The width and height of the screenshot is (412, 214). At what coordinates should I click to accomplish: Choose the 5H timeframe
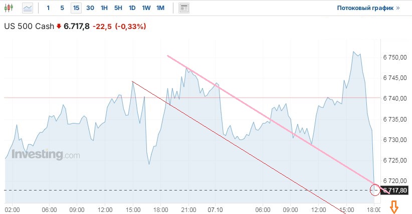(x=118, y=8)
